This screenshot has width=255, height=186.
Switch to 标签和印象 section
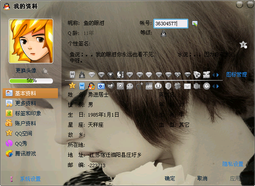point(23,114)
